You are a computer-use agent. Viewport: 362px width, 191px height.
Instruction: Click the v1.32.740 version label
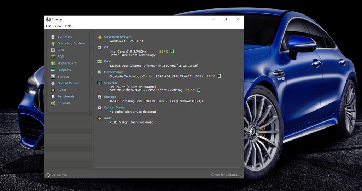click(x=59, y=175)
